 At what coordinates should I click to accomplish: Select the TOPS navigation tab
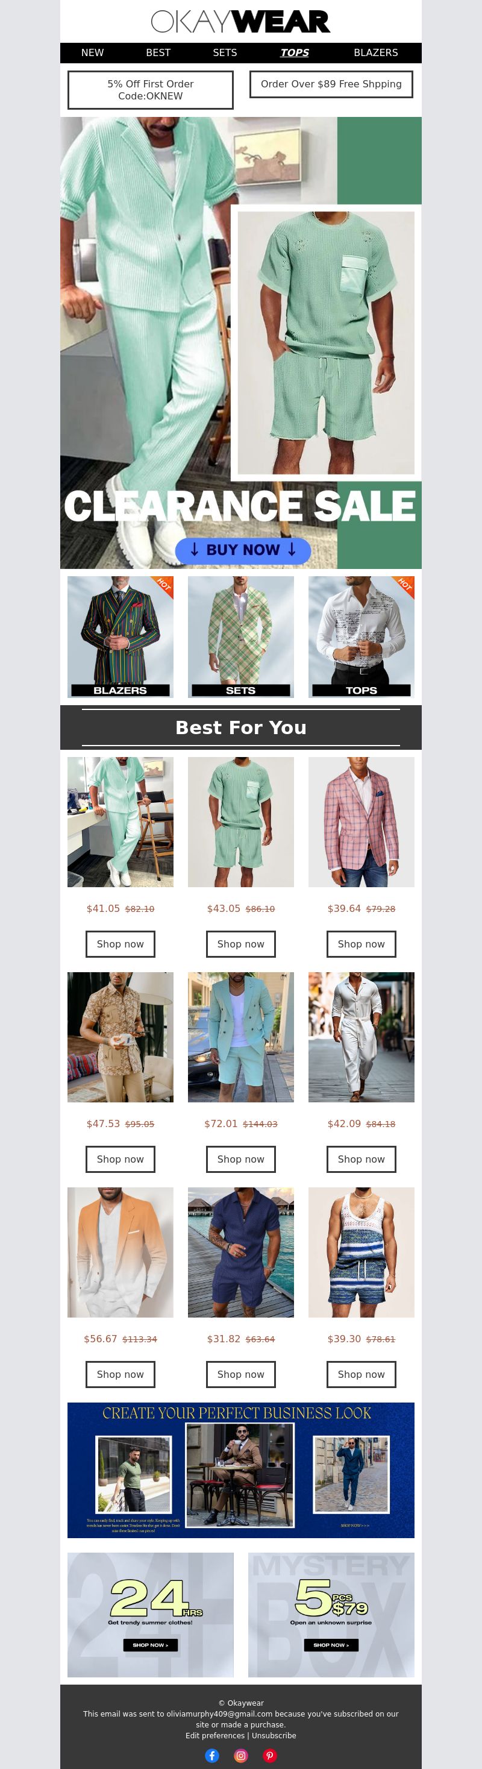tap(295, 53)
